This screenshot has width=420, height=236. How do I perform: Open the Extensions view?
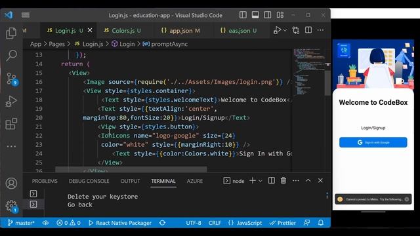point(11,124)
